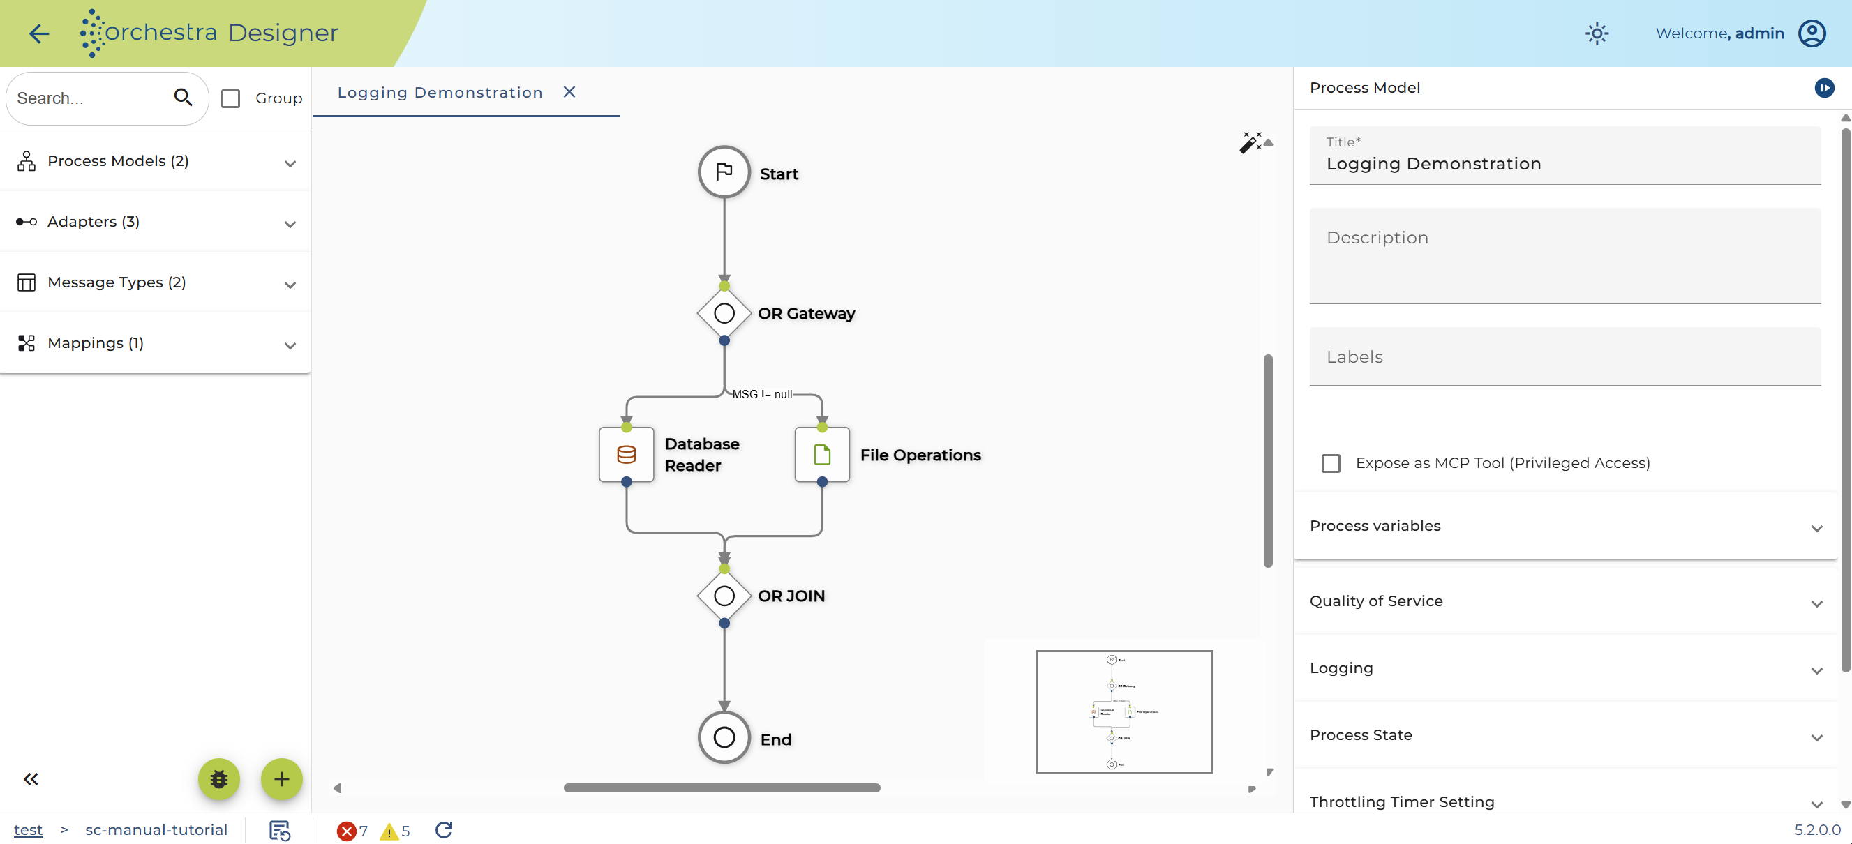
Task: Click into the Description field
Action: pos(1565,256)
